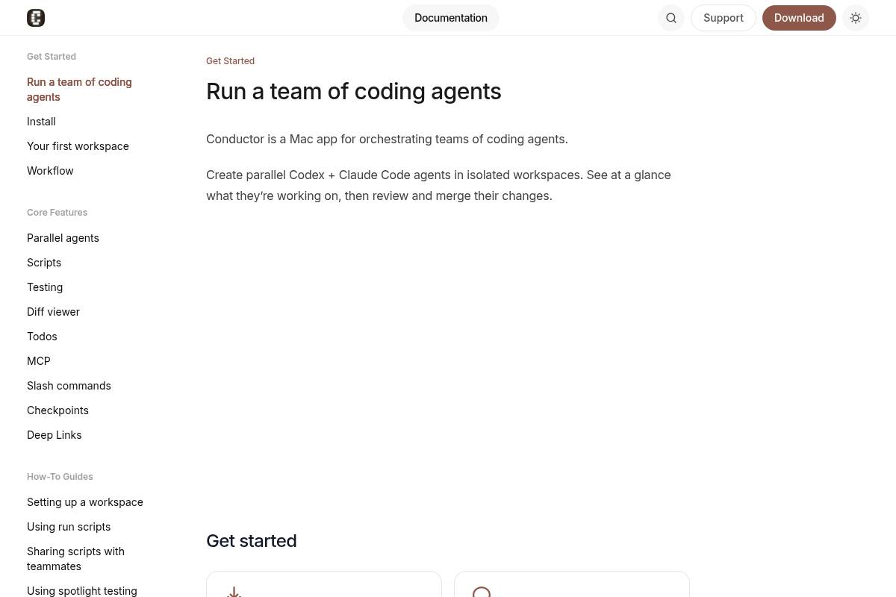Click the second Get started card icon
Image resolution: width=896 pixels, height=597 pixels.
(x=482, y=592)
